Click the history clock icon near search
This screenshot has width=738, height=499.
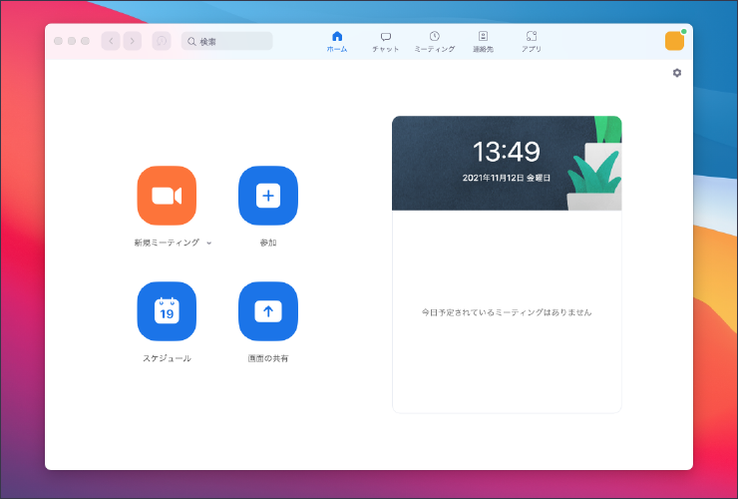[162, 41]
